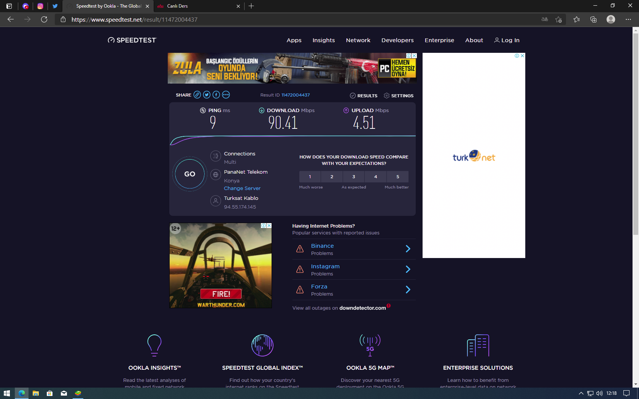Open the Results page

click(364, 96)
